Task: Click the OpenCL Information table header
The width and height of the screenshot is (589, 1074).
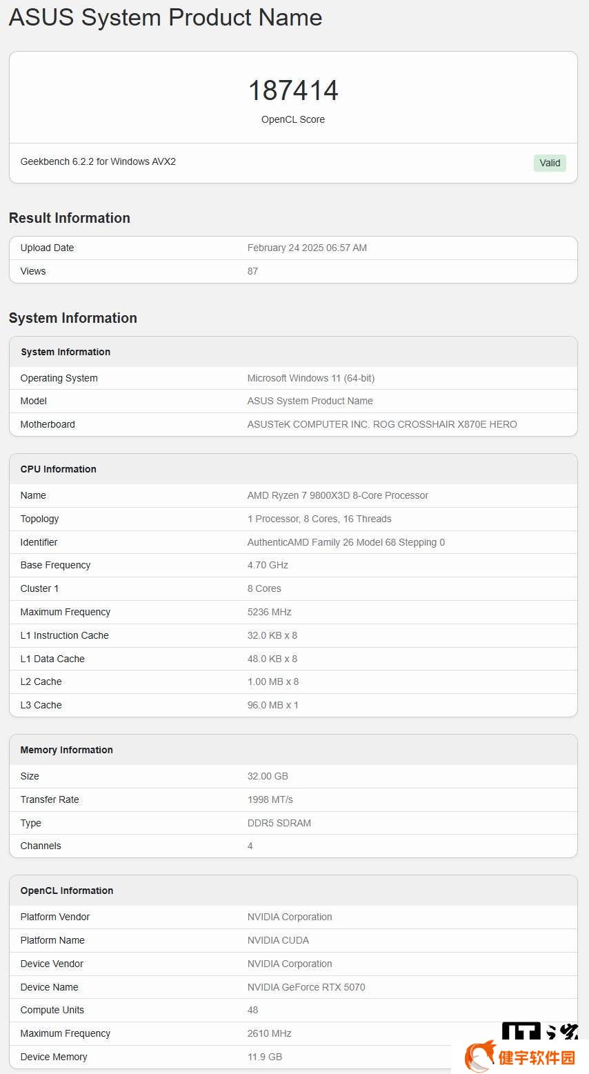Action: point(293,891)
